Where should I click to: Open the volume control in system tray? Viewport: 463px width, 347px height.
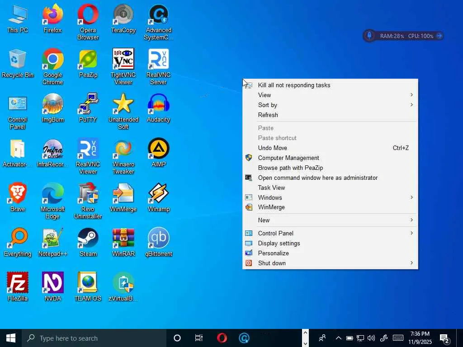[x=371, y=338]
